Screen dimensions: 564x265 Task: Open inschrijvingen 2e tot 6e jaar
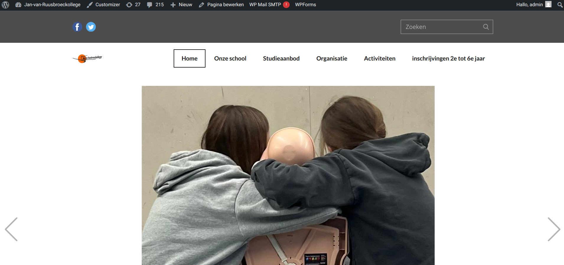[x=448, y=58]
